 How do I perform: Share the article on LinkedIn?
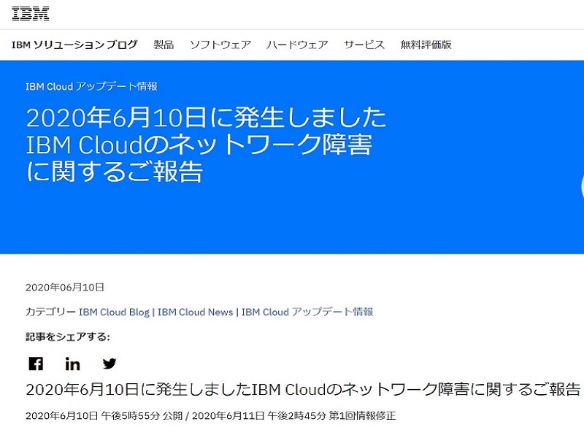(73, 364)
